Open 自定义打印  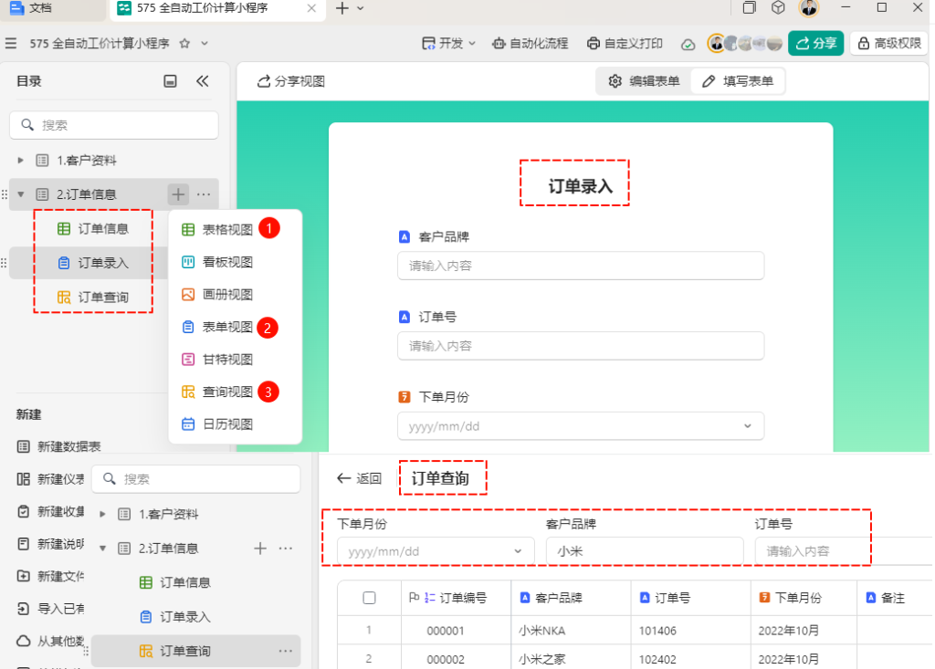(625, 44)
